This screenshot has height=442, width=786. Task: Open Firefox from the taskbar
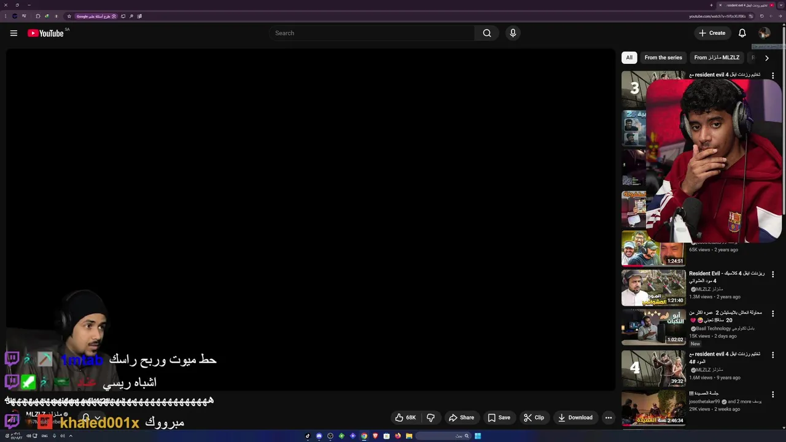click(398, 436)
